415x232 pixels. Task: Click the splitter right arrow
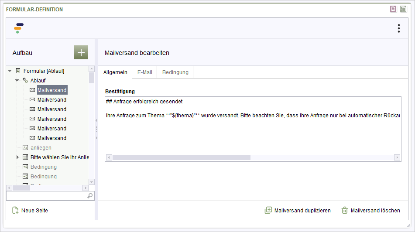(96, 138)
